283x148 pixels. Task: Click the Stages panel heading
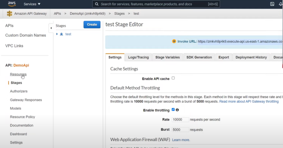[61, 26]
